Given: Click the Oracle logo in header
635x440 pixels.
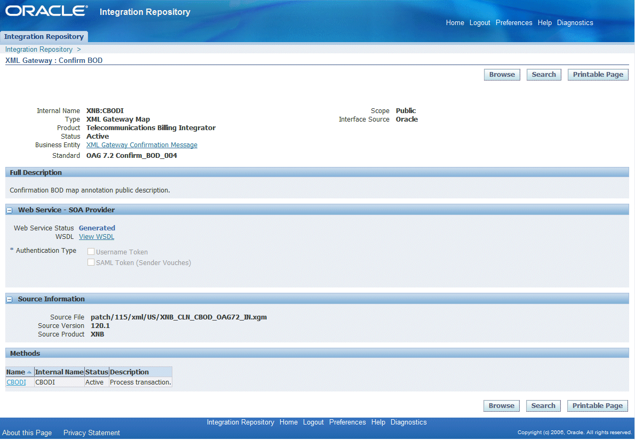Looking at the screenshot, I should point(46,11).
